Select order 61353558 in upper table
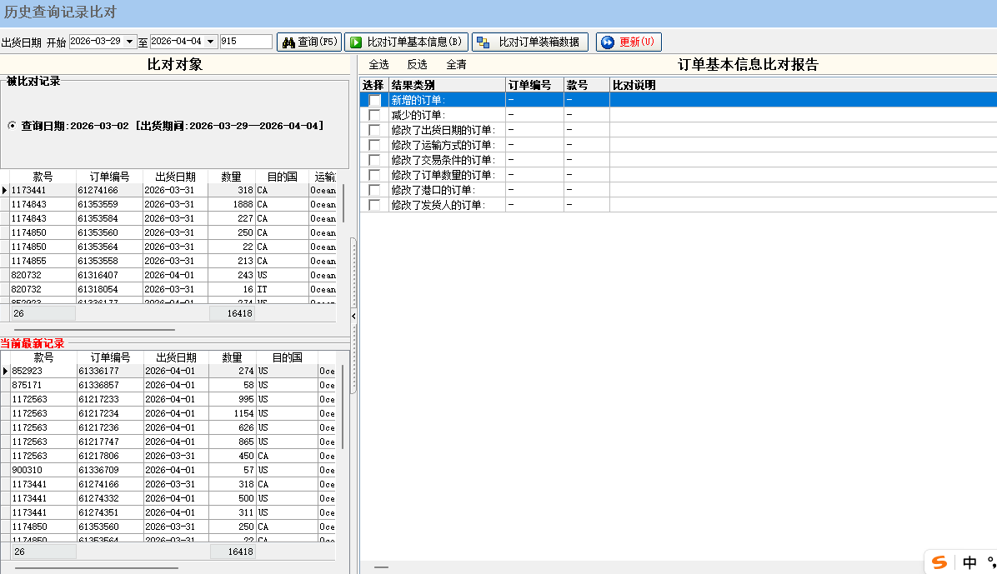Image resolution: width=997 pixels, height=574 pixels. (98, 262)
